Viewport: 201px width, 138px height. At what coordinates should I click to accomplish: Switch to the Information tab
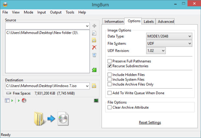coord(114,21)
